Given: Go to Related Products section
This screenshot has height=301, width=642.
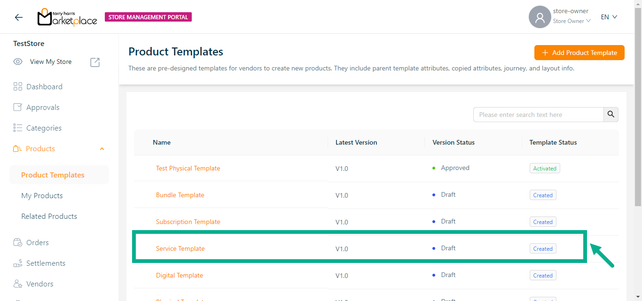Looking at the screenshot, I should [x=49, y=216].
